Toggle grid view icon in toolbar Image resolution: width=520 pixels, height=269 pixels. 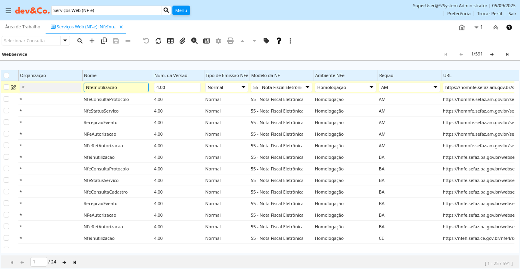(x=170, y=41)
